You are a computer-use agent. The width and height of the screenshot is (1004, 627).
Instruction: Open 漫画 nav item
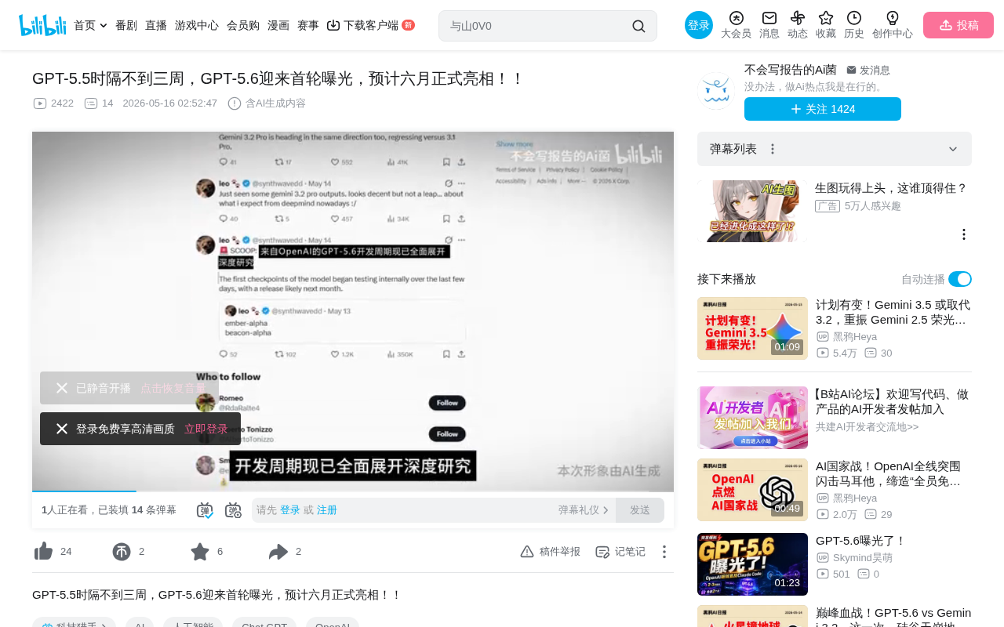tap(278, 25)
